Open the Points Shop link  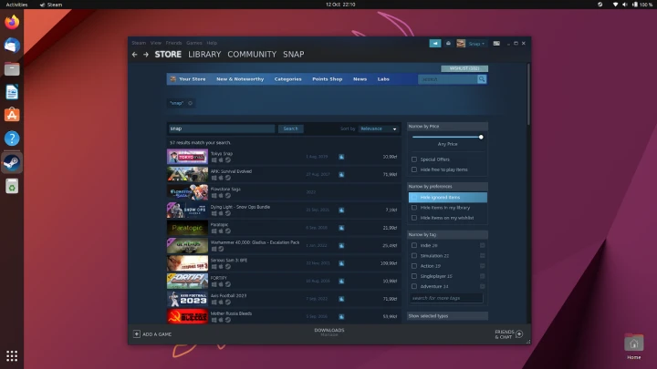[328, 79]
